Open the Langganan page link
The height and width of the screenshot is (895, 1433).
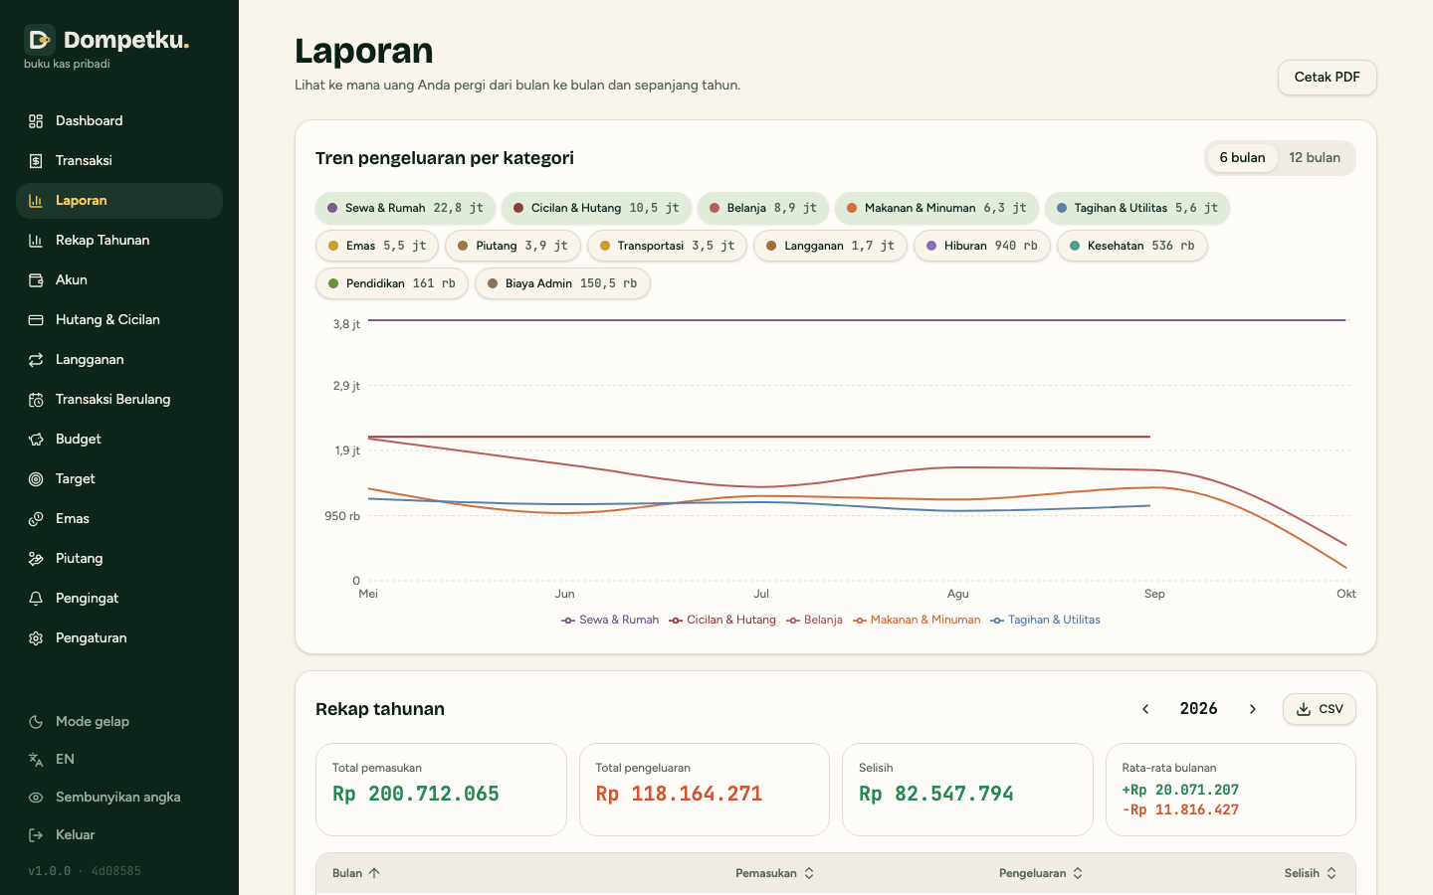pos(119,360)
